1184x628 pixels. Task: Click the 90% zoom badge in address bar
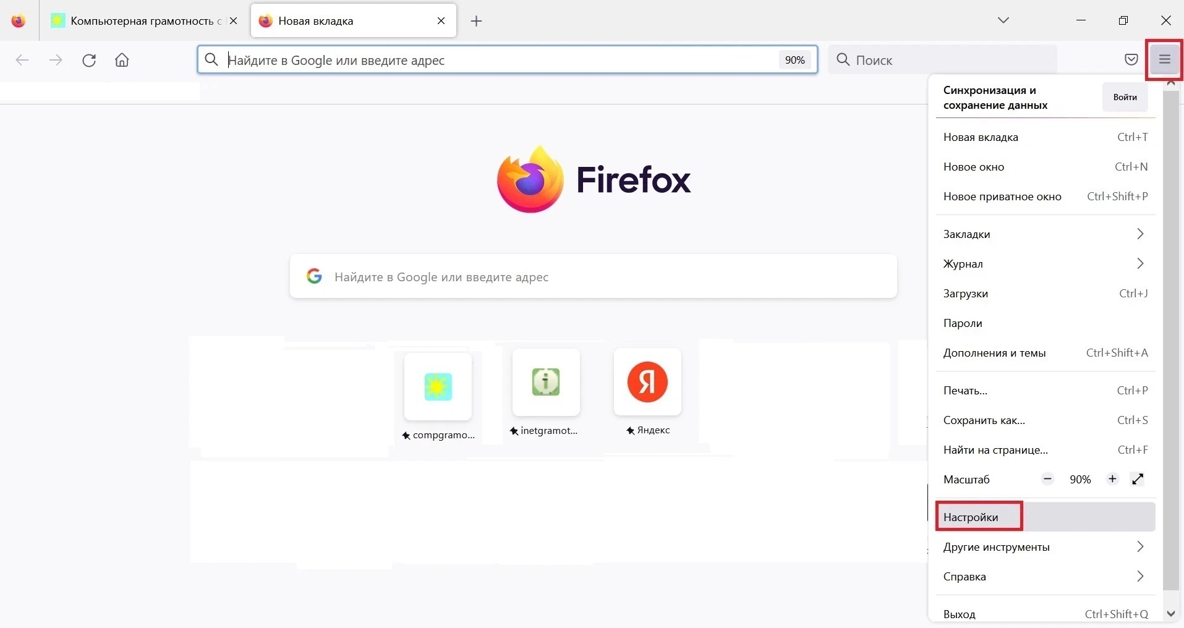point(794,60)
